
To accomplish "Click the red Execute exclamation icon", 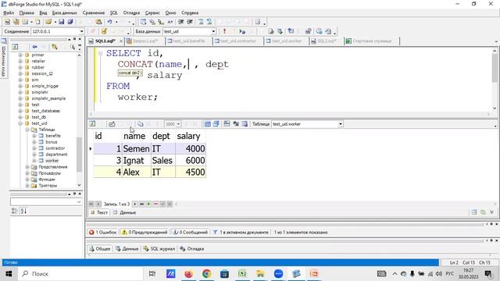I will click(x=224, y=31).
